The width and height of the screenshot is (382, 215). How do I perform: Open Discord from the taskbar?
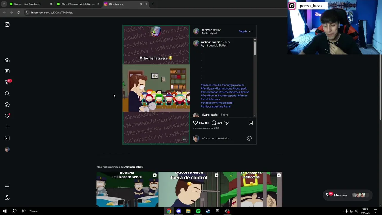(178, 211)
